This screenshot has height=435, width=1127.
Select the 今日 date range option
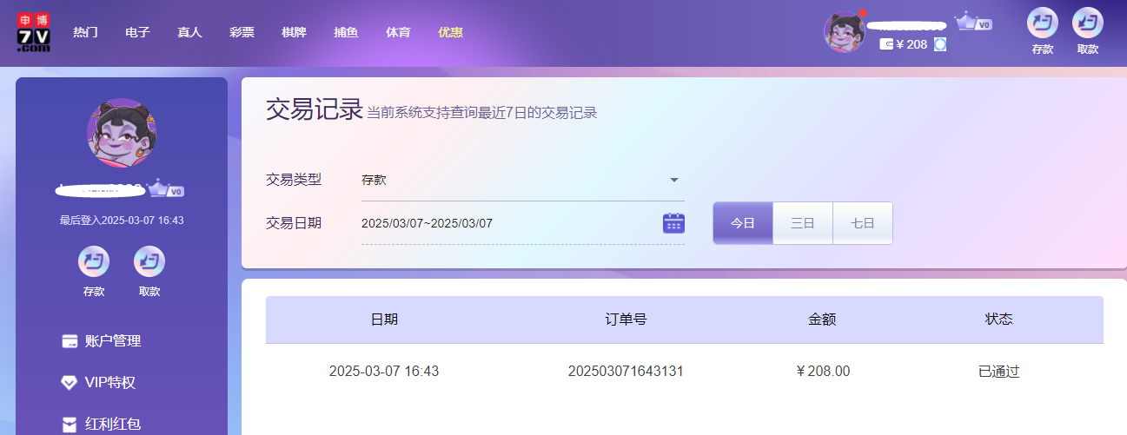(742, 223)
